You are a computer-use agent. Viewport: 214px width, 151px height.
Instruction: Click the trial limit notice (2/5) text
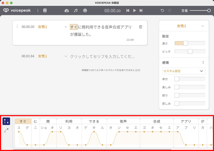(x=111, y=70)
